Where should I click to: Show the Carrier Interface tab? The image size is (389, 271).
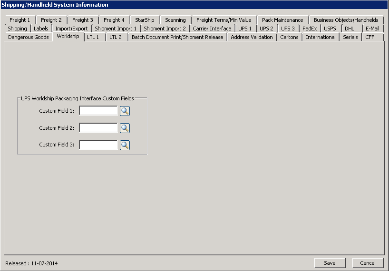click(x=212, y=29)
